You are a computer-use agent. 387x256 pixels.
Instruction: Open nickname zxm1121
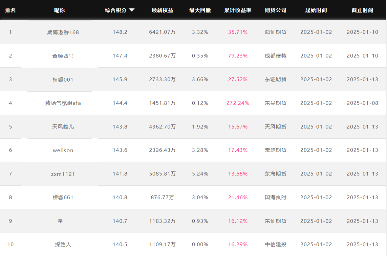(63, 174)
